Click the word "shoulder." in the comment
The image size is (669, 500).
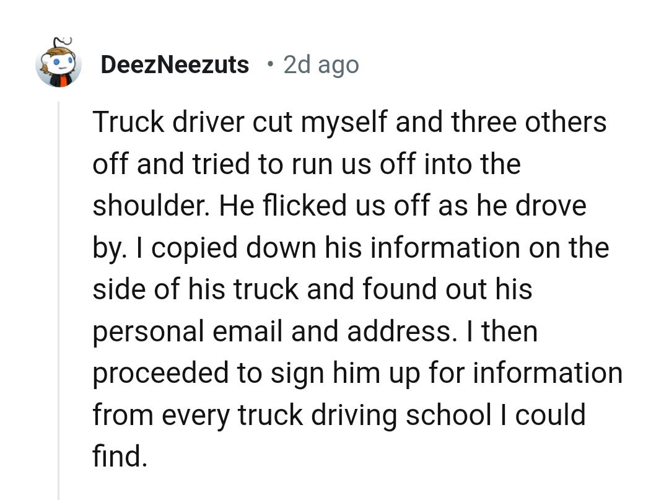point(149,206)
